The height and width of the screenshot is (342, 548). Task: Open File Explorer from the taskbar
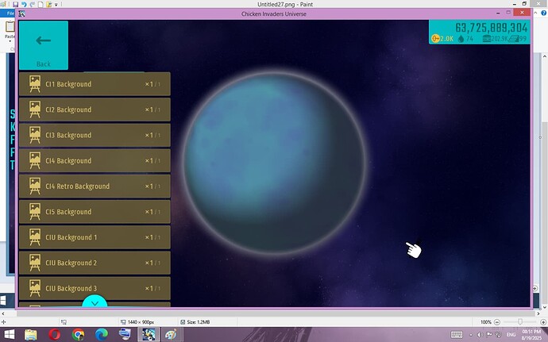pos(31,335)
